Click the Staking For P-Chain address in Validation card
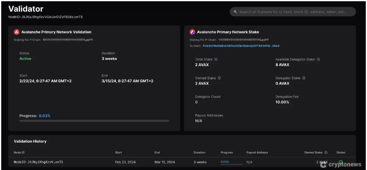The height and width of the screenshot is (170, 367). (68, 40)
